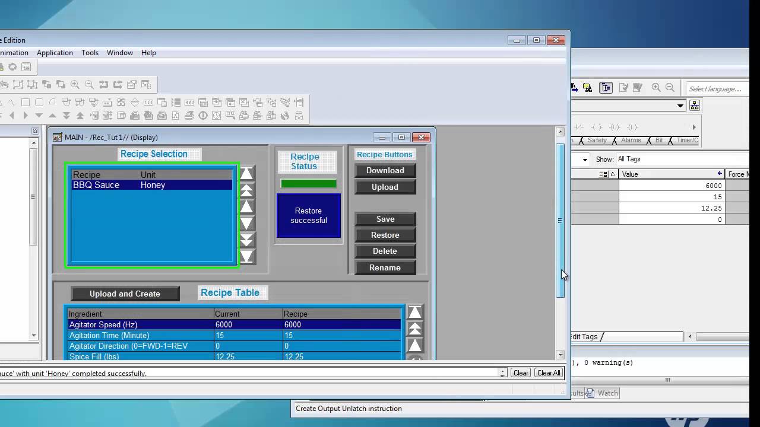Page up in the Recipe Table
The height and width of the screenshot is (427, 760).
pos(415,329)
